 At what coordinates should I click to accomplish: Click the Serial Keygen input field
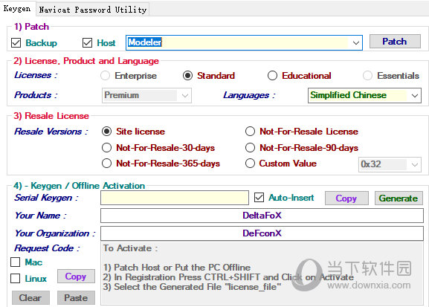175,198
